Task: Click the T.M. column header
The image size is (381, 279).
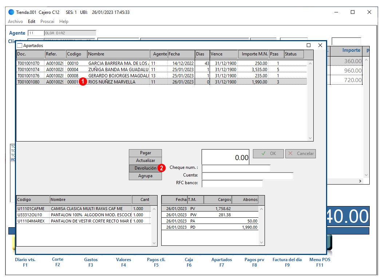Action: 195,199
